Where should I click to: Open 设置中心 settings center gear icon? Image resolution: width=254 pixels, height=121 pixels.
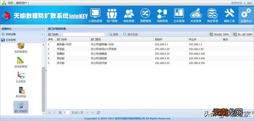tap(246, 15)
